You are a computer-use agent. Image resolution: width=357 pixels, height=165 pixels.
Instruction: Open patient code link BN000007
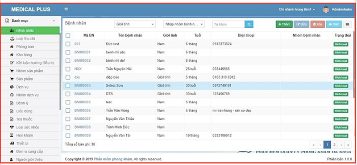[x=83, y=118]
